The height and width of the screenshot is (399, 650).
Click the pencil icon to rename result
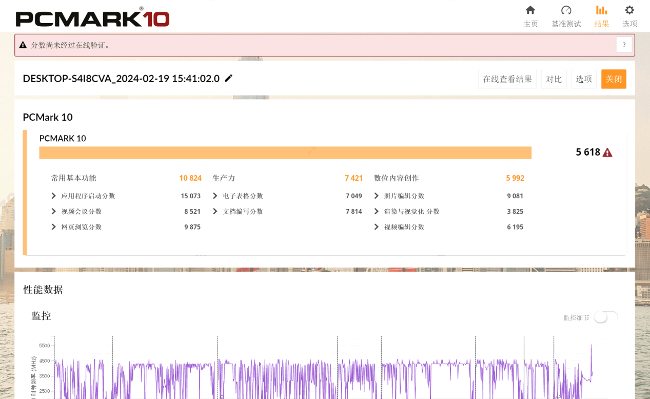(x=229, y=78)
